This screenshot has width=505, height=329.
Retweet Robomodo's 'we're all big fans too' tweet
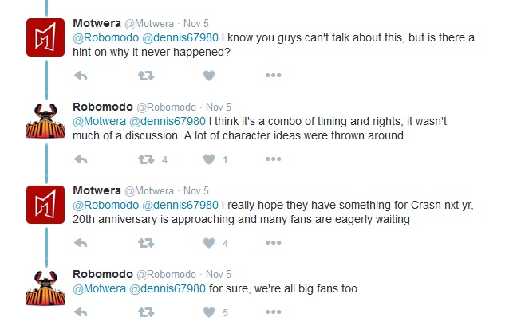point(146,312)
